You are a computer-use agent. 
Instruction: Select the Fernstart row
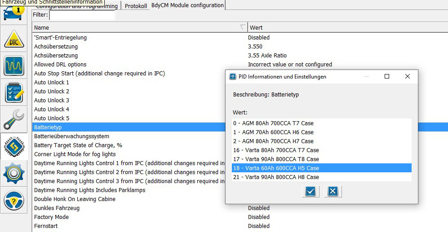[x=240, y=226]
